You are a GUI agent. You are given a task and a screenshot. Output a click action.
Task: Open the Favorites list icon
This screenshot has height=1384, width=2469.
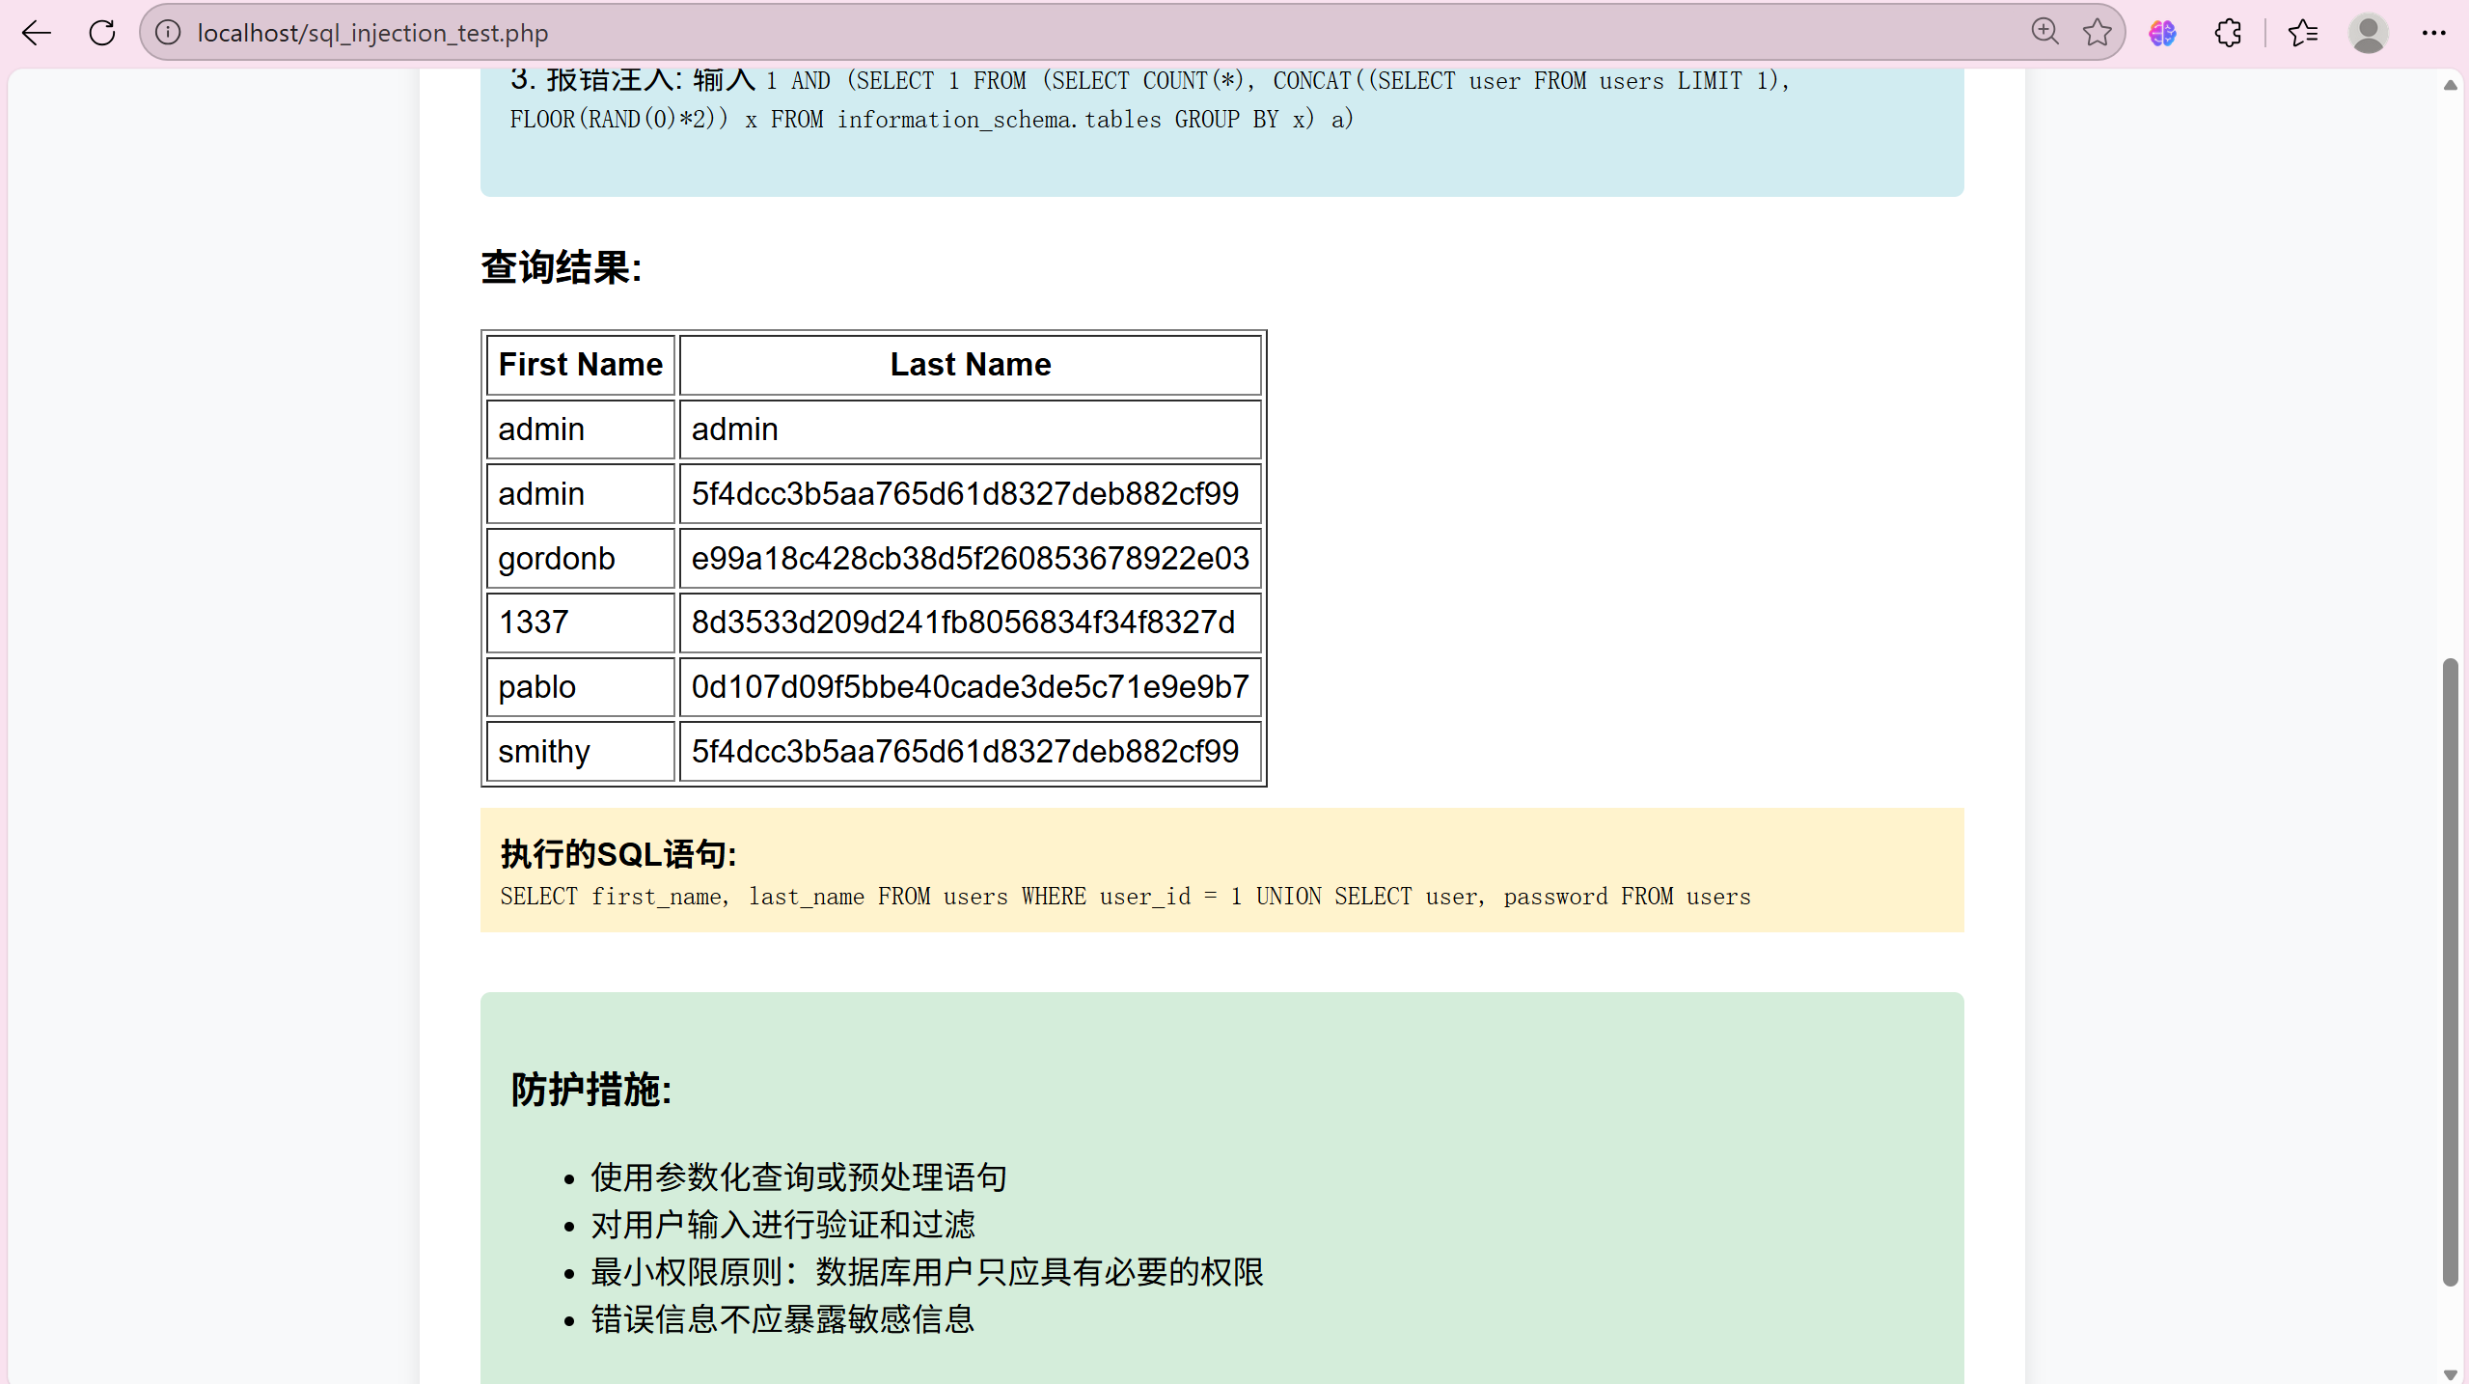[2303, 33]
